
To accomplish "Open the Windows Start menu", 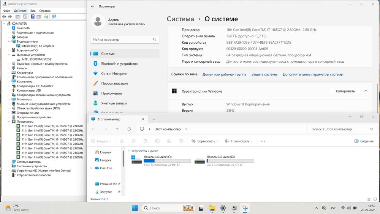I will [x=135, y=208].
